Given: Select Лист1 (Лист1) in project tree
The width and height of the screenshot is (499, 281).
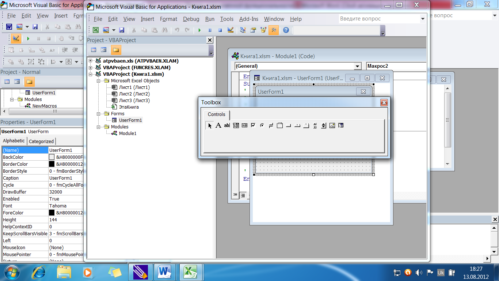Looking at the screenshot, I should [134, 87].
